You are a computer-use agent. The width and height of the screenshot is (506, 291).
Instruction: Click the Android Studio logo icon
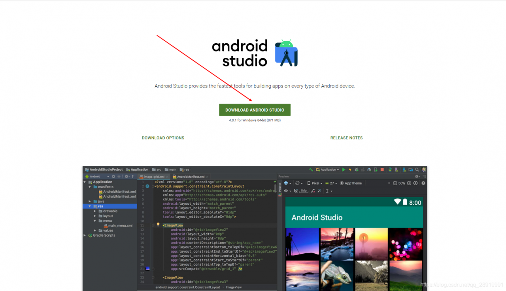coord(286,53)
